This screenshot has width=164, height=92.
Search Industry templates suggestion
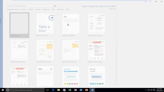pos(31,9)
